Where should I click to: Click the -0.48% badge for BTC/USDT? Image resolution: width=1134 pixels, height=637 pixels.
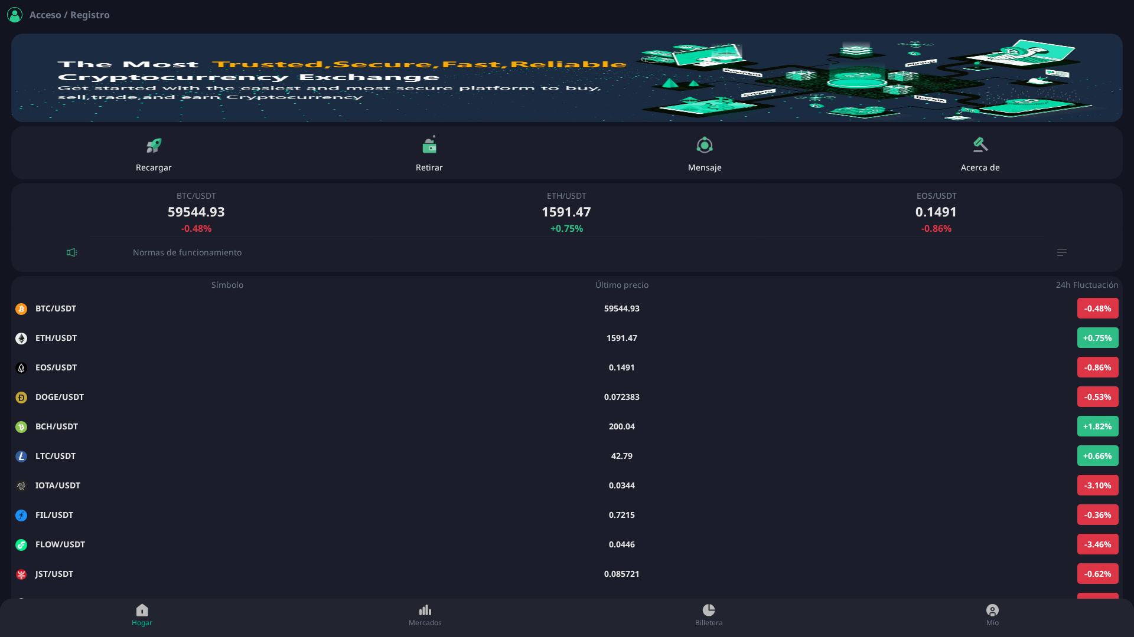pyautogui.click(x=1097, y=308)
